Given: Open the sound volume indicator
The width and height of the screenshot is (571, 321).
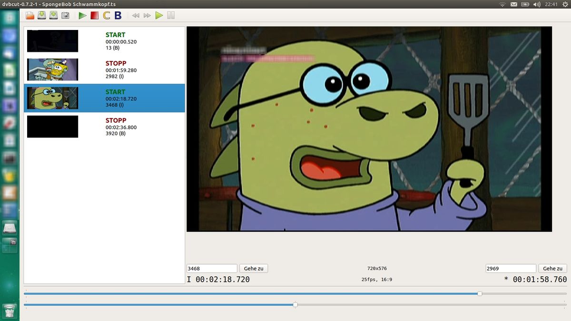Looking at the screenshot, I should [537, 4].
